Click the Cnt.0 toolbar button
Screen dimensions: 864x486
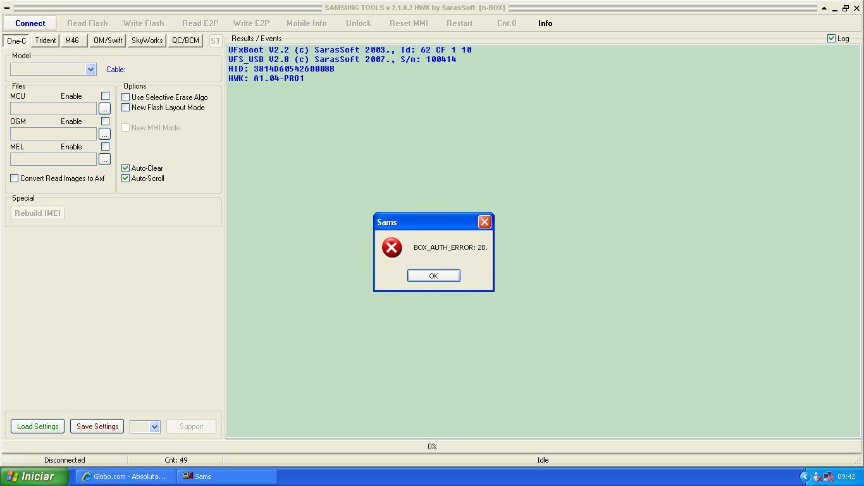tap(507, 23)
